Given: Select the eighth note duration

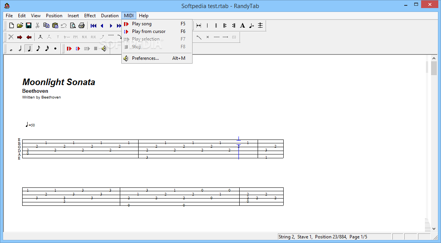Looking at the screenshot, I should click(38, 49).
